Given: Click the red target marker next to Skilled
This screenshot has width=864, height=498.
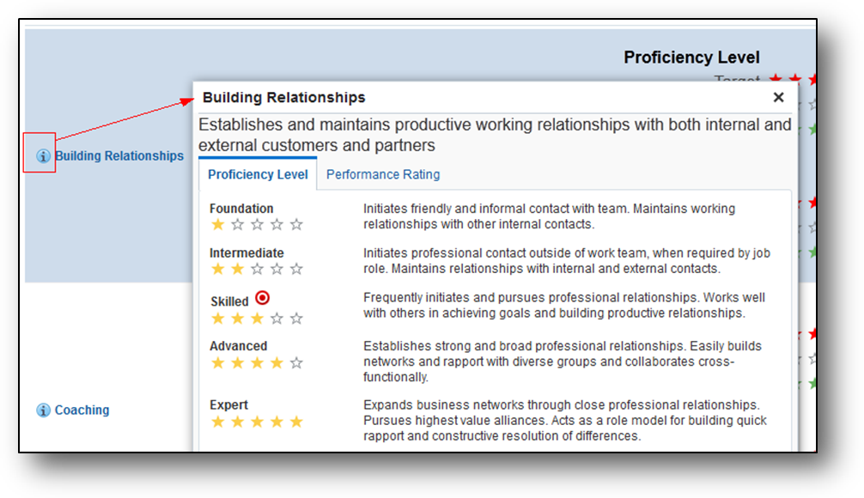Looking at the screenshot, I should coord(263,299).
